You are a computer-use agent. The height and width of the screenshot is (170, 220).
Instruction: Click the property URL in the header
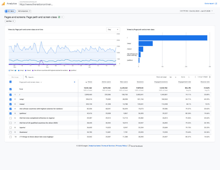tap(36, 4)
